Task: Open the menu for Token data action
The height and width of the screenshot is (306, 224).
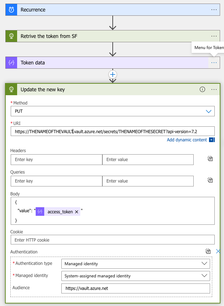Action: click(x=214, y=63)
